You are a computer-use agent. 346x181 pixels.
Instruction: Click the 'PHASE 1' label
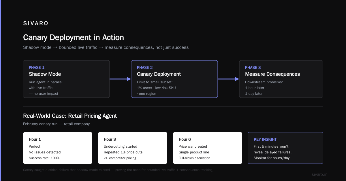37,68
